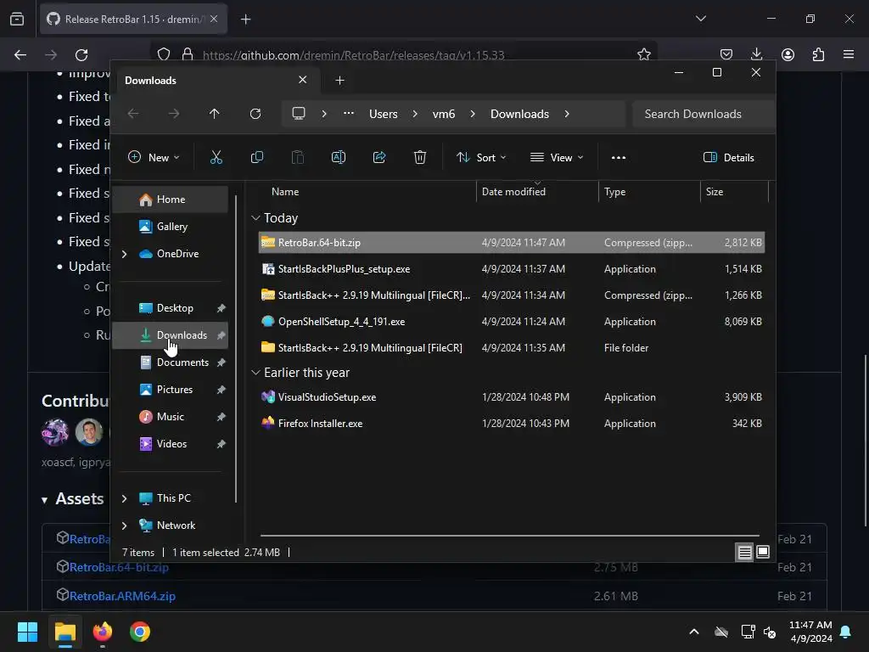Click the chevron after Downloads in address bar
869x652 pixels.
click(x=566, y=114)
